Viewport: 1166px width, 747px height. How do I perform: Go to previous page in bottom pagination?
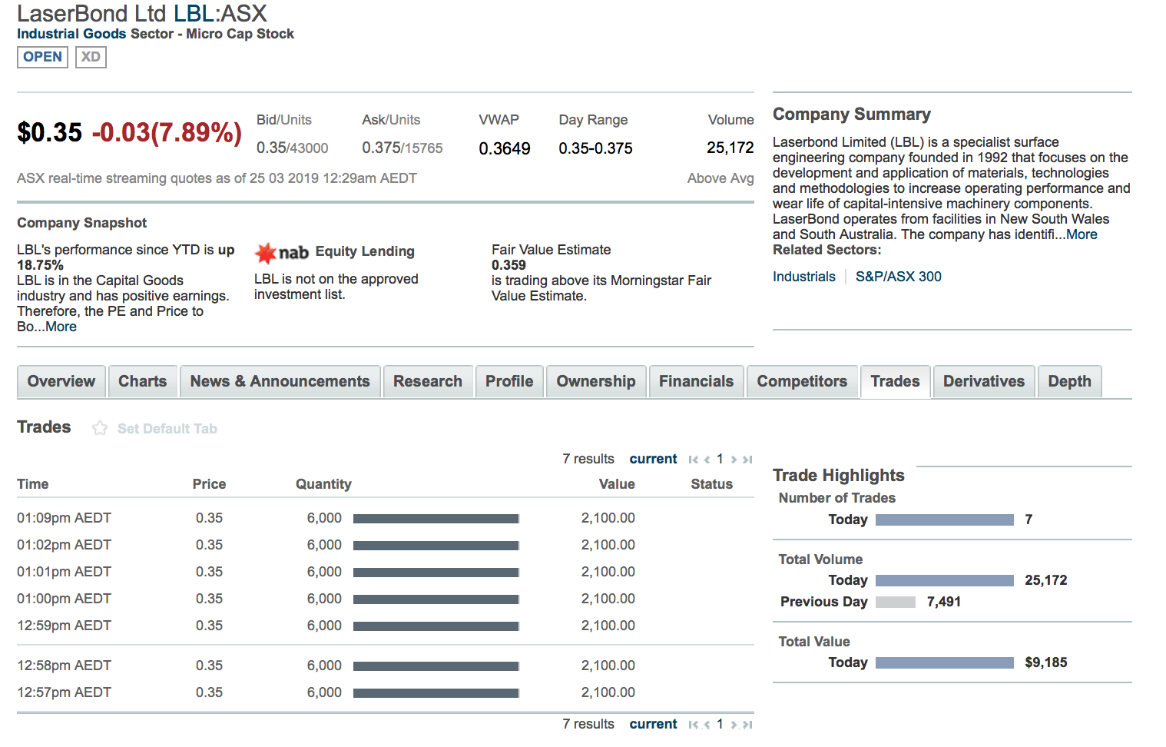coord(707,725)
